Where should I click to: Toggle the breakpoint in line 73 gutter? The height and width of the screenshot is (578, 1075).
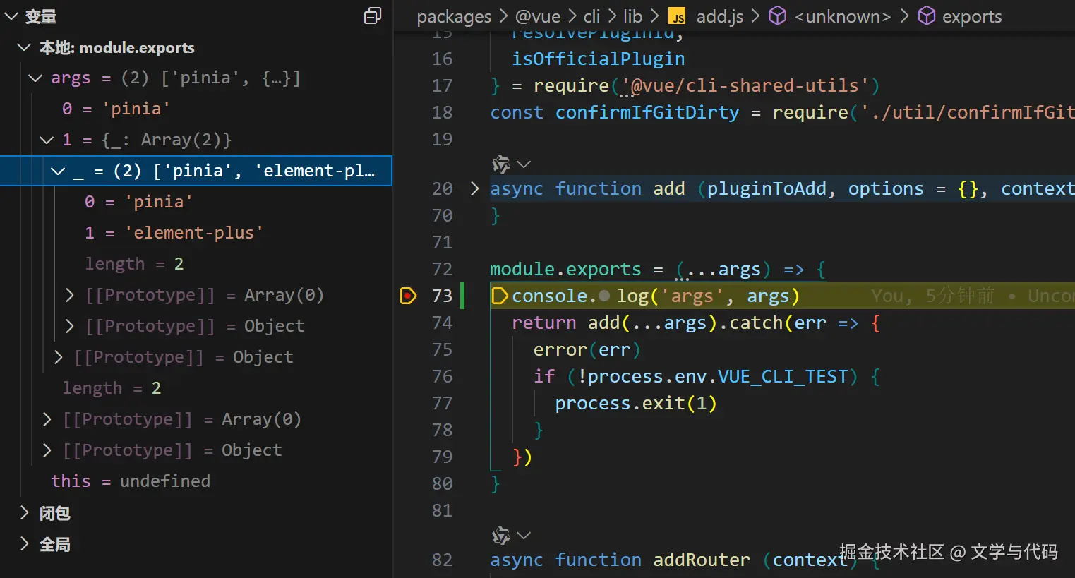coord(408,296)
